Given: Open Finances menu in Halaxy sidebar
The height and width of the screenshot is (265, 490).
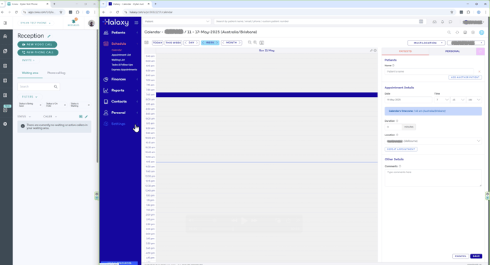Looking at the screenshot, I should tap(118, 79).
